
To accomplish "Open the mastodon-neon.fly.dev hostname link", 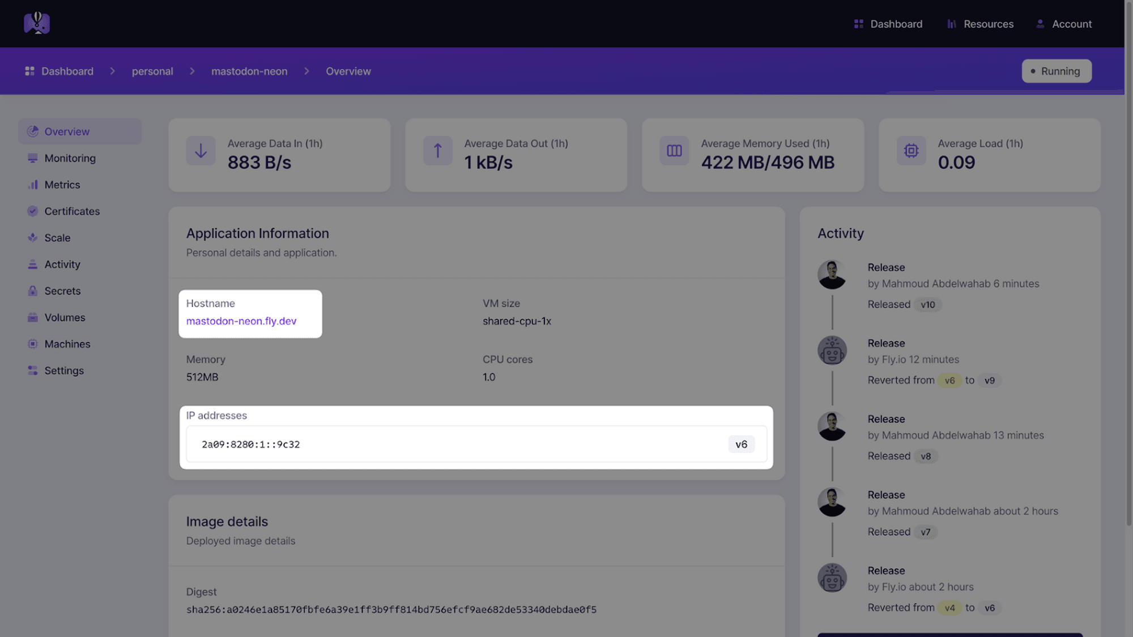I will tap(241, 321).
